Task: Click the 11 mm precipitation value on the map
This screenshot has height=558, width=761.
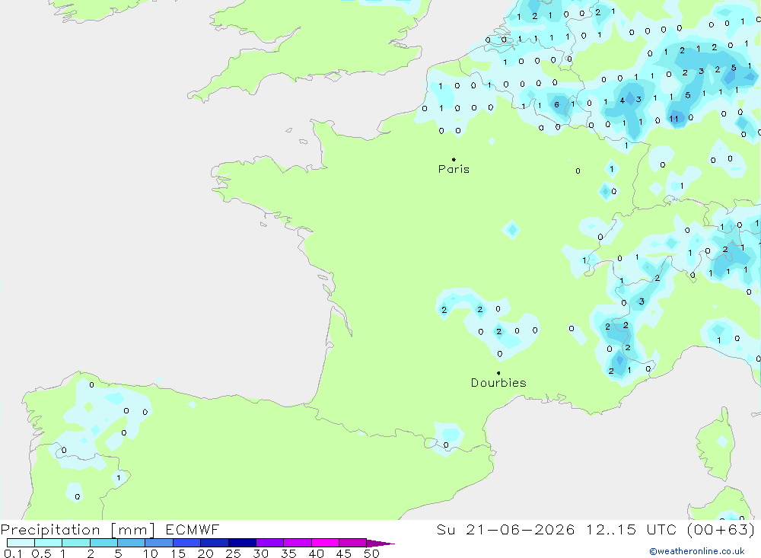Action: 673,119
